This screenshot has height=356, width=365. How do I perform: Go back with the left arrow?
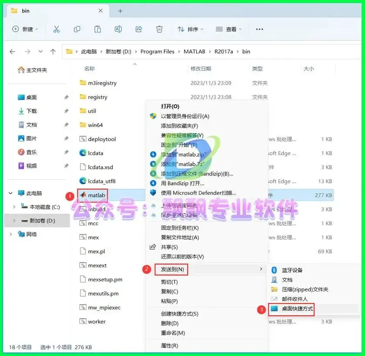coord(13,52)
